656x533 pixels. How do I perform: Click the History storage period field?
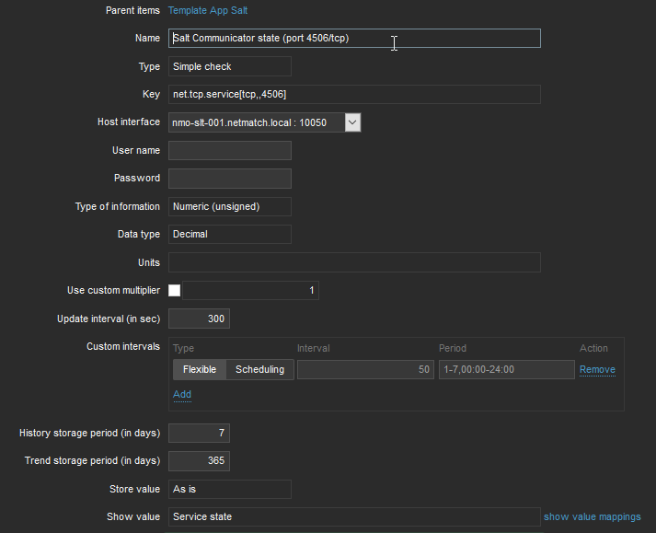[199, 433]
